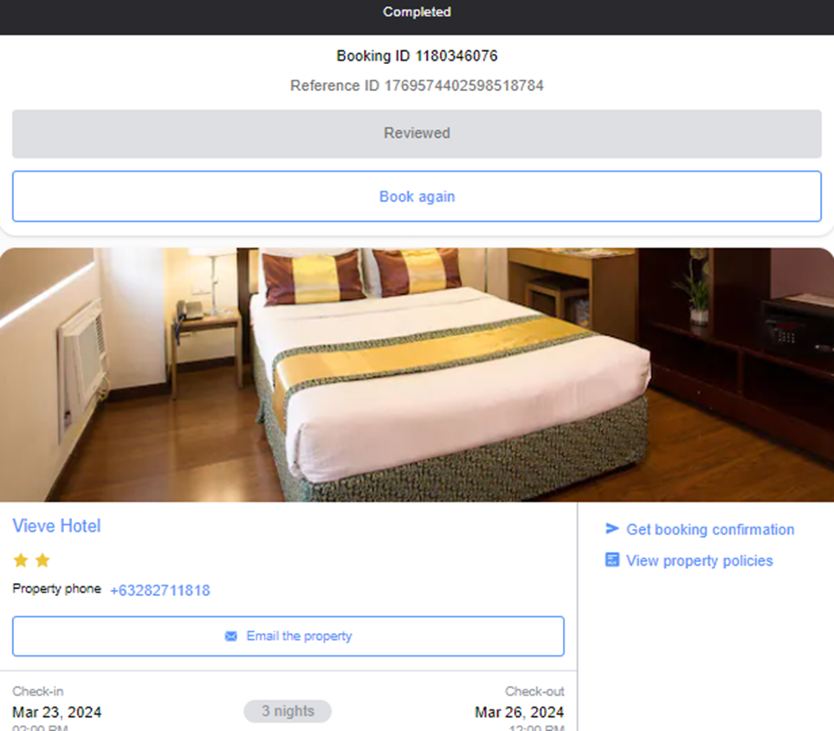Click the greyed Reviewed button
Image resolution: width=834 pixels, height=731 pixels.
417,133
